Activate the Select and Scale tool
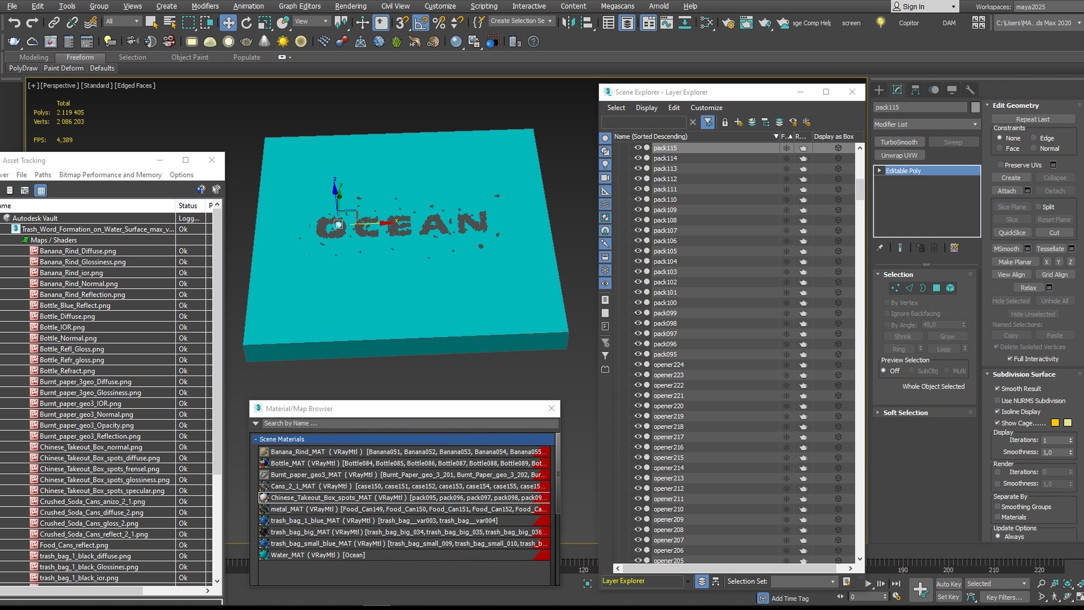 pos(264,23)
